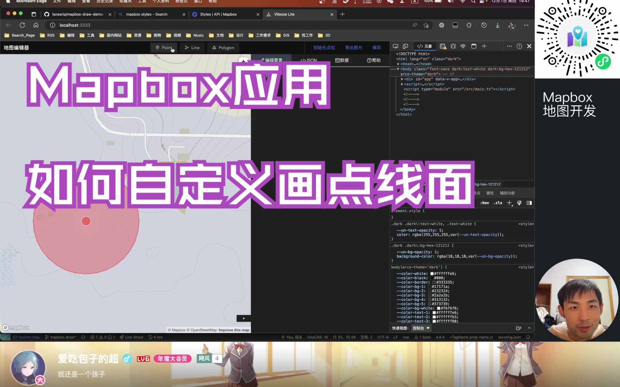Toggle DevTools device emulation icon
The width and height of the screenshot is (620, 387).
[405, 46]
